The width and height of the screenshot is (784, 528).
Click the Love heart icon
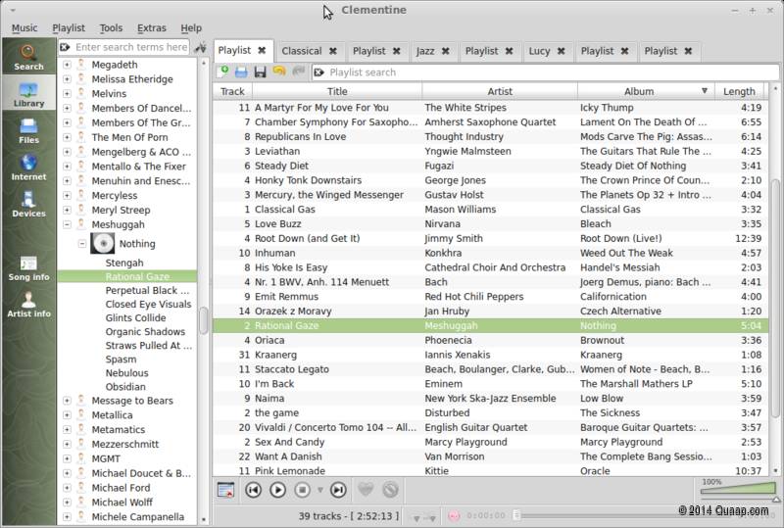click(366, 489)
